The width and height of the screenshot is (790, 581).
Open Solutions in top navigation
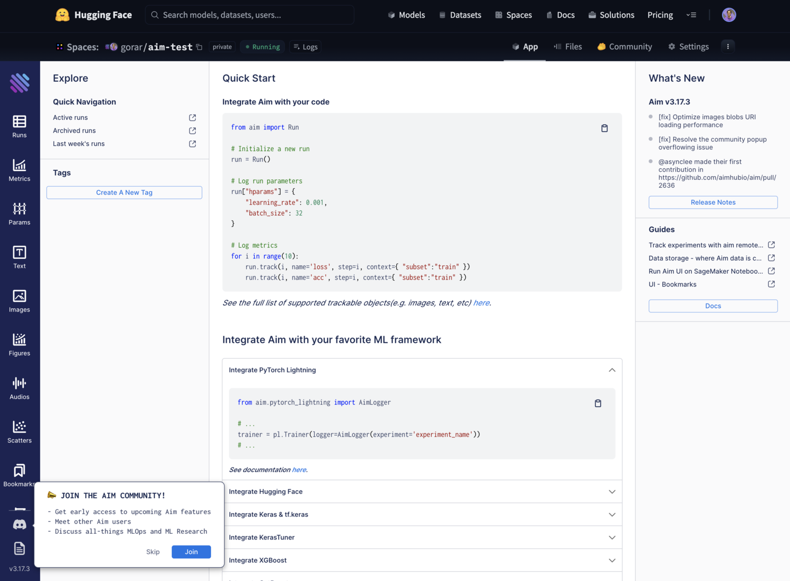tap(611, 15)
